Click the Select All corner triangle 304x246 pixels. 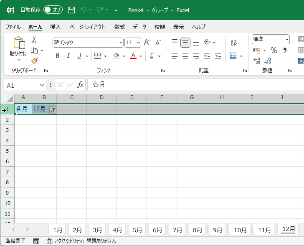10,99
